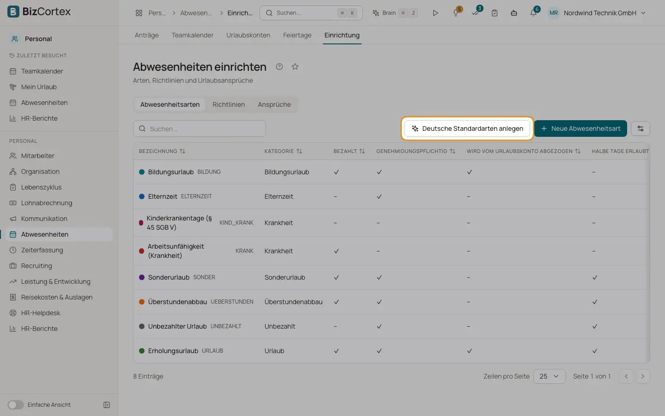Click Neue Abwesenheitsart button
The height and width of the screenshot is (416, 665).
(x=580, y=128)
